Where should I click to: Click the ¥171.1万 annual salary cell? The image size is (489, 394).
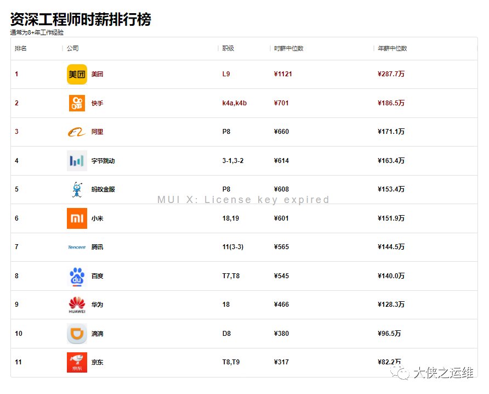point(391,132)
